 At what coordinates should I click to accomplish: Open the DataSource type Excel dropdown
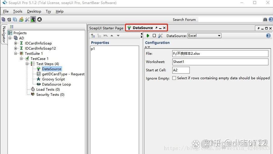(204, 35)
